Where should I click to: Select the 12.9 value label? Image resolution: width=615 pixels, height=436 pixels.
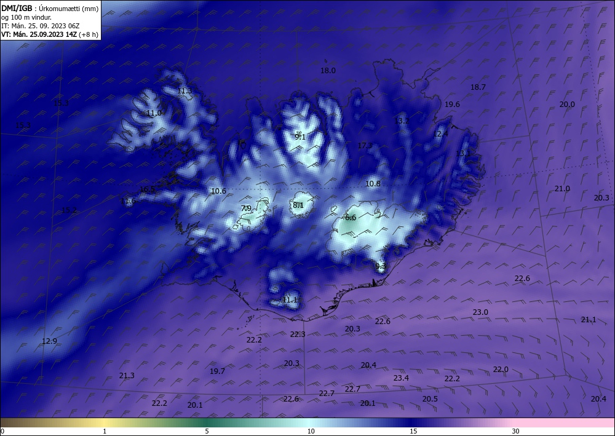pyautogui.click(x=49, y=341)
